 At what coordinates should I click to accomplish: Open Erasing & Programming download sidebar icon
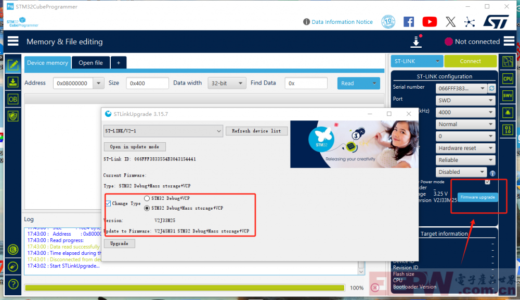(13, 82)
